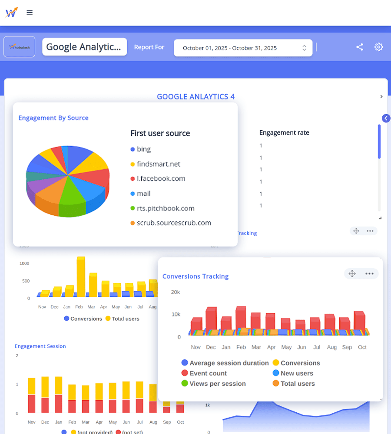Click the move crosshair on the upper Tracking widget
This screenshot has height=434, width=391.
pyautogui.click(x=357, y=231)
